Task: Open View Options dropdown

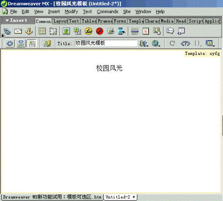Action: [210, 44]
